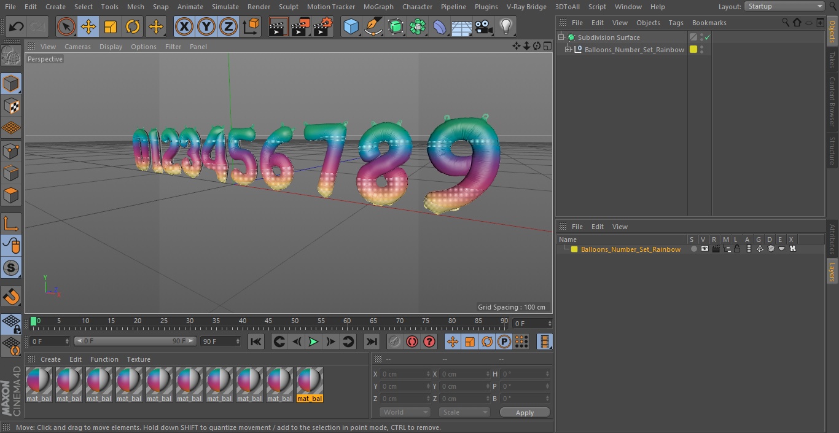Open the Content Browser side tab
The width and height of the screenshot is (839, 433).
pos(832,101)
